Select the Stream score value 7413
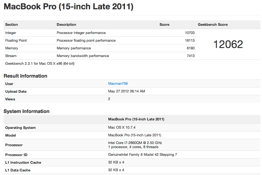This screenshot has width=262, height=175. [191, 56]
